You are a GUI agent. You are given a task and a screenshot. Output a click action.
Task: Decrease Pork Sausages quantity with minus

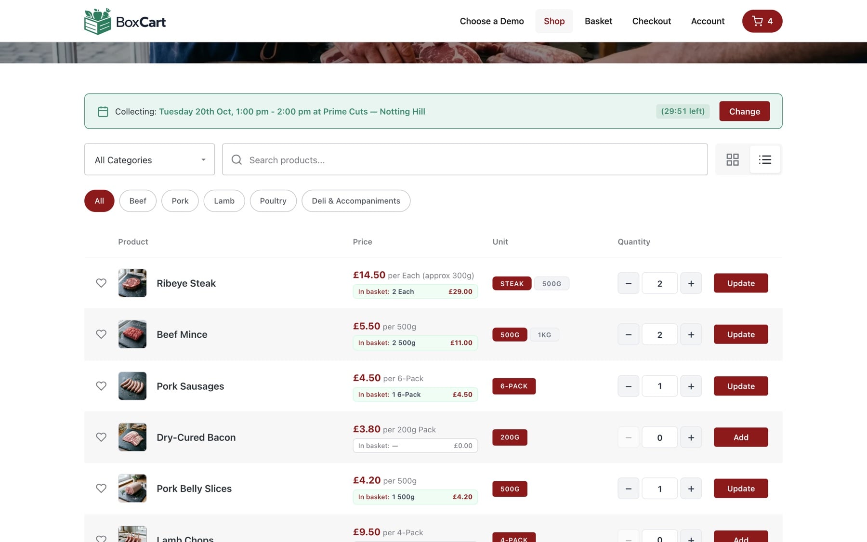[628, 386]
